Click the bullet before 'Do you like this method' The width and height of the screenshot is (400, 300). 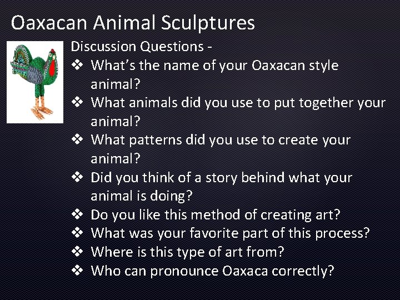tap(78, 213)
